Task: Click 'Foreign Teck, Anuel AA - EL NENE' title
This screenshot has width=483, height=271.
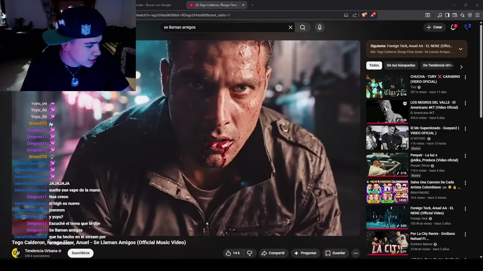Action: point(432,210)
